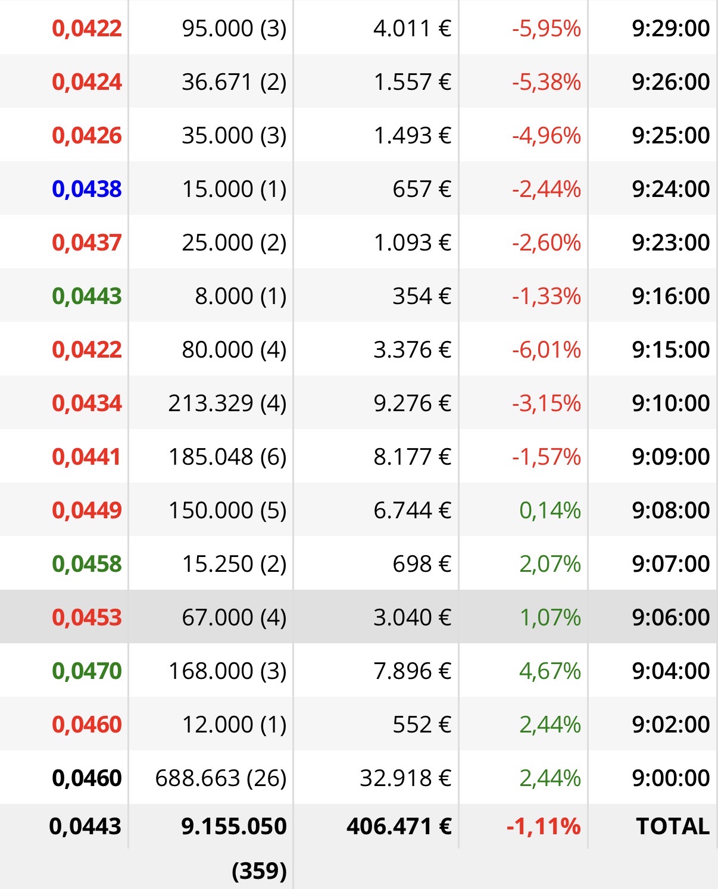Viewport: 718px width, 889px height.
Task: Select the 9:24:00 time cell
Action: 671,189
